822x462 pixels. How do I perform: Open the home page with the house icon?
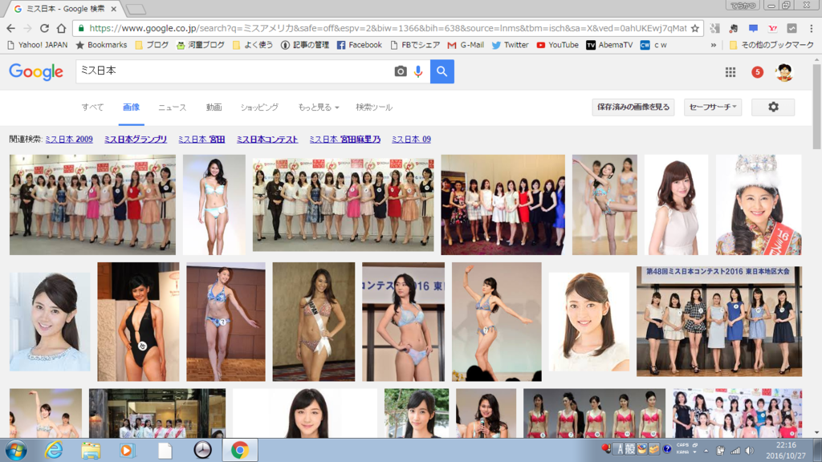click(x=61, y=28)
